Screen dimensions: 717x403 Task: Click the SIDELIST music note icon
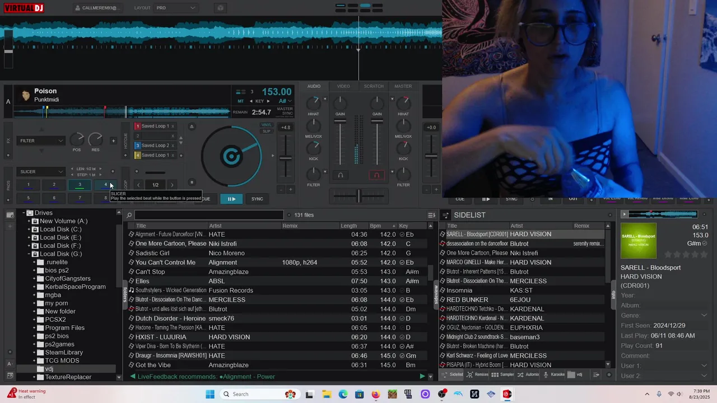(x=446, y=215)
